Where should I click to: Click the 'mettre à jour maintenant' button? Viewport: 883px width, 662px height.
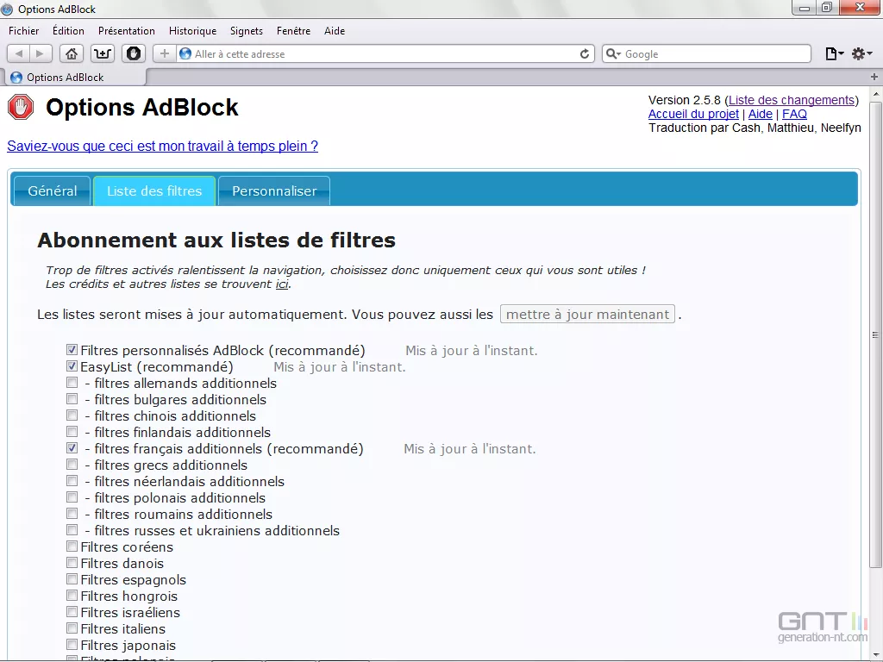[x=587, y=314]
